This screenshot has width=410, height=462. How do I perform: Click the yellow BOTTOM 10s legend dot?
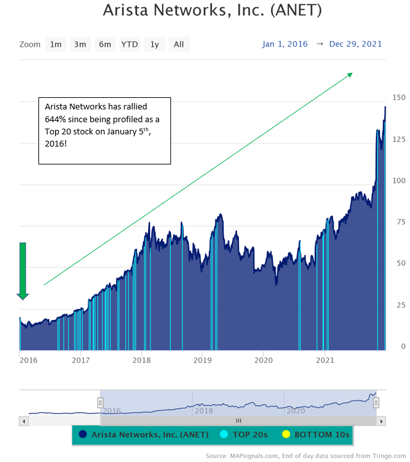[286, 434]
